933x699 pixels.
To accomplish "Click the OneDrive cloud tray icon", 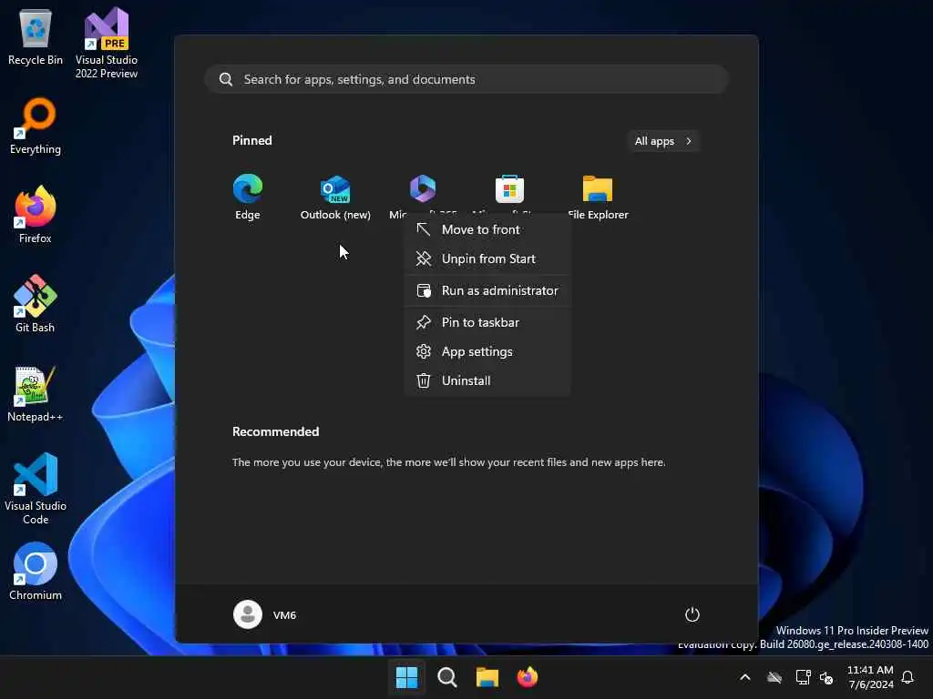I will [774, 677].
